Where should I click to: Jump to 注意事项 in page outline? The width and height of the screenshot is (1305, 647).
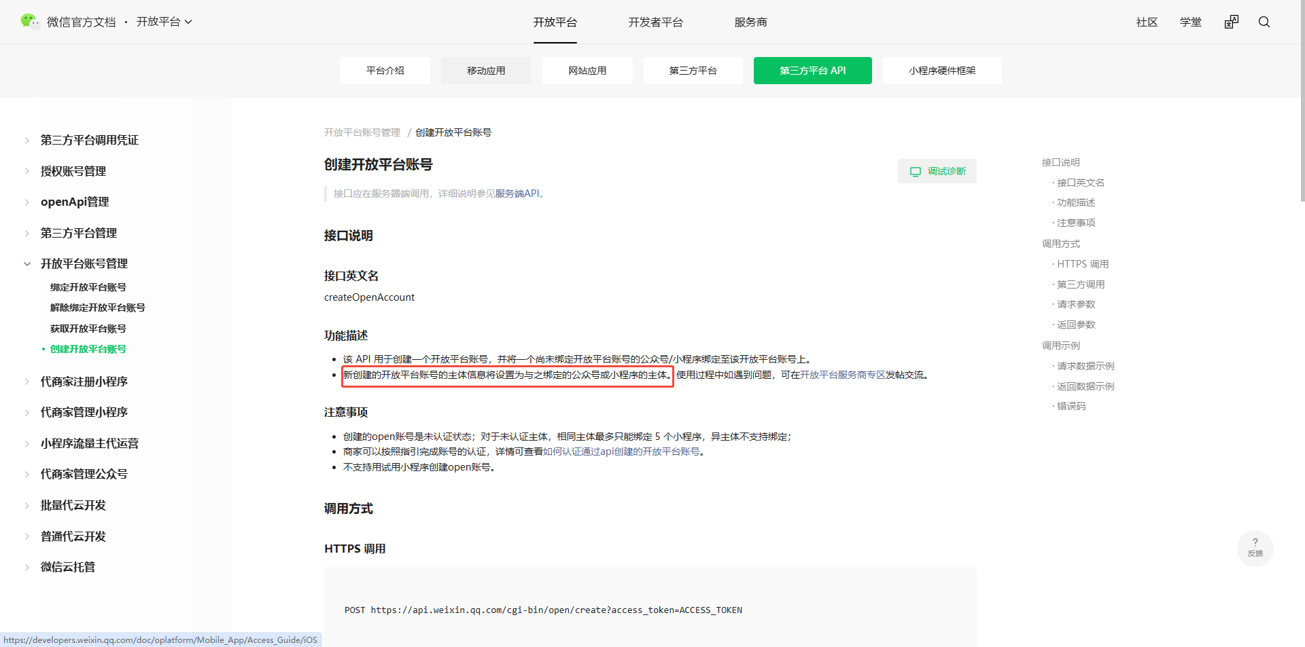pos(1076,223)
